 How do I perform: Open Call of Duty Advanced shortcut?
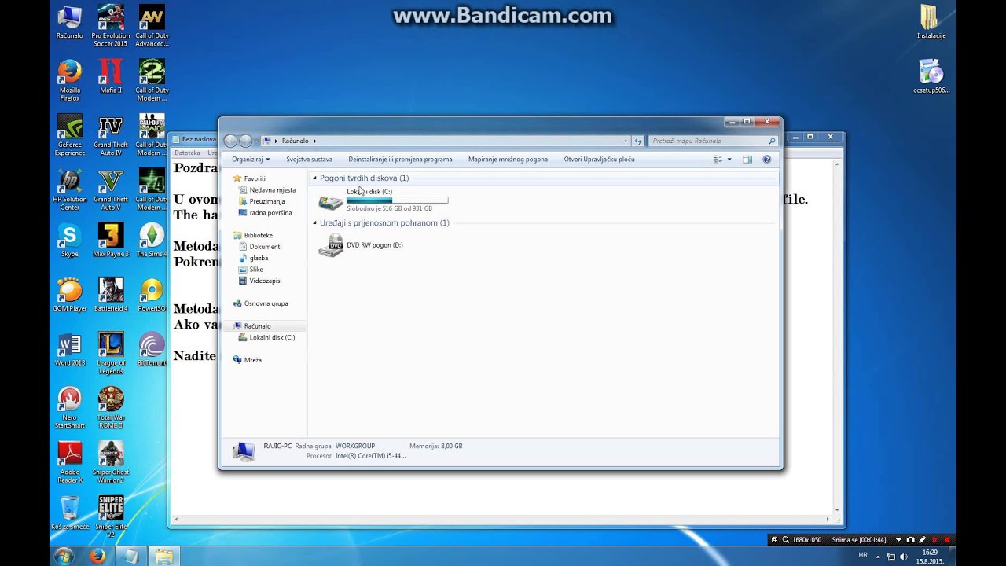click(x=152, y=26)
